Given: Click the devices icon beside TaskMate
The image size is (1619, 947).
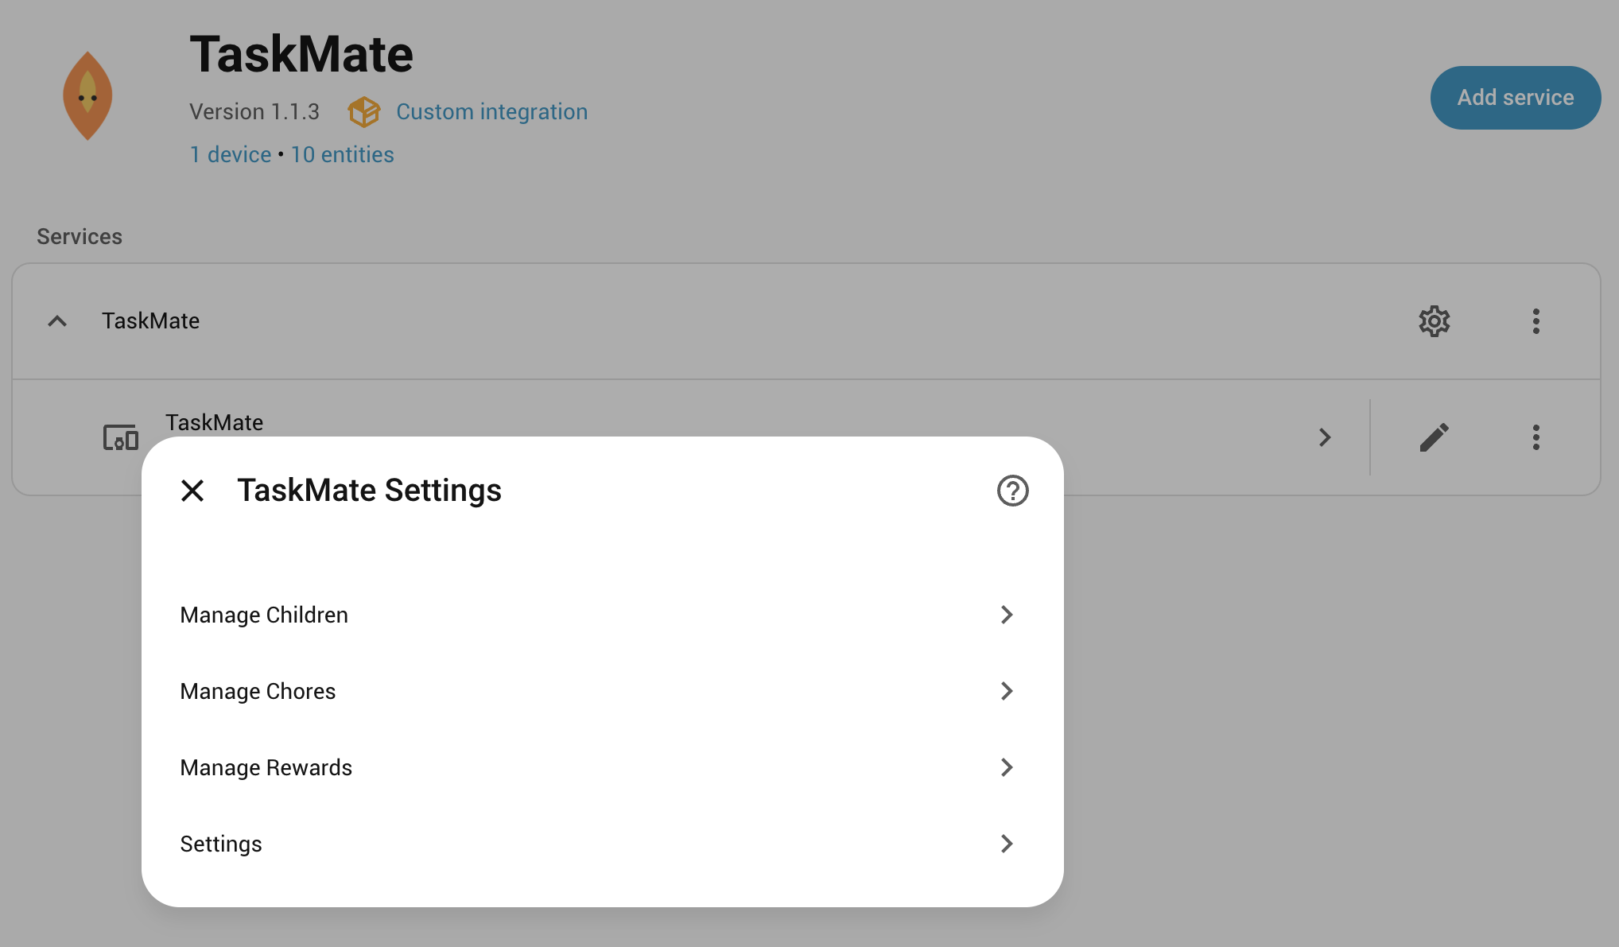Looking at the screenshot, I should click(x=121, y=437).
